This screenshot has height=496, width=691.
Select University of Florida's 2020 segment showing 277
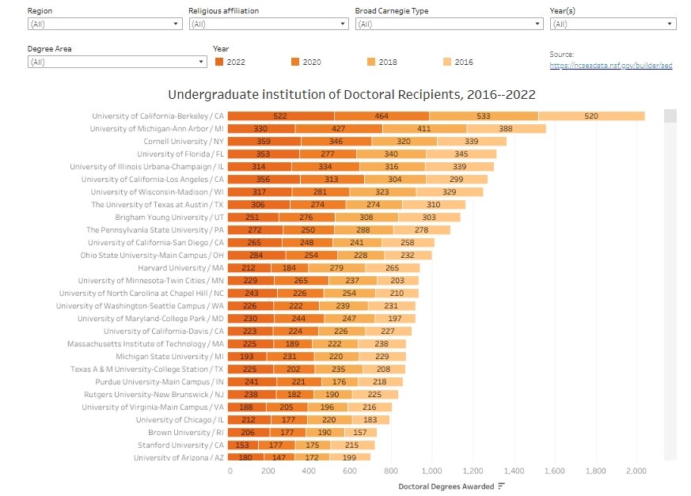tap(328, 154)
